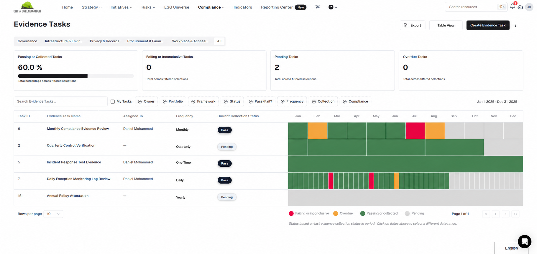
Task: Open Incident Response Test Evidence task
Action: pyautogui.click(x=74, y=162)
